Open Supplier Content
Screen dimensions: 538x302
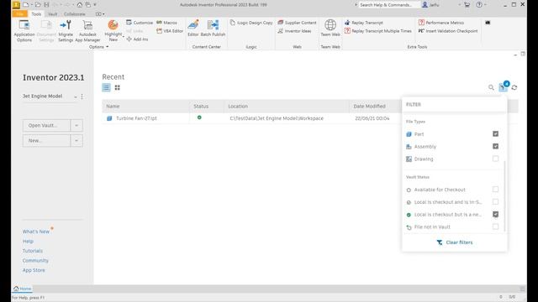[x=297, y=23]
